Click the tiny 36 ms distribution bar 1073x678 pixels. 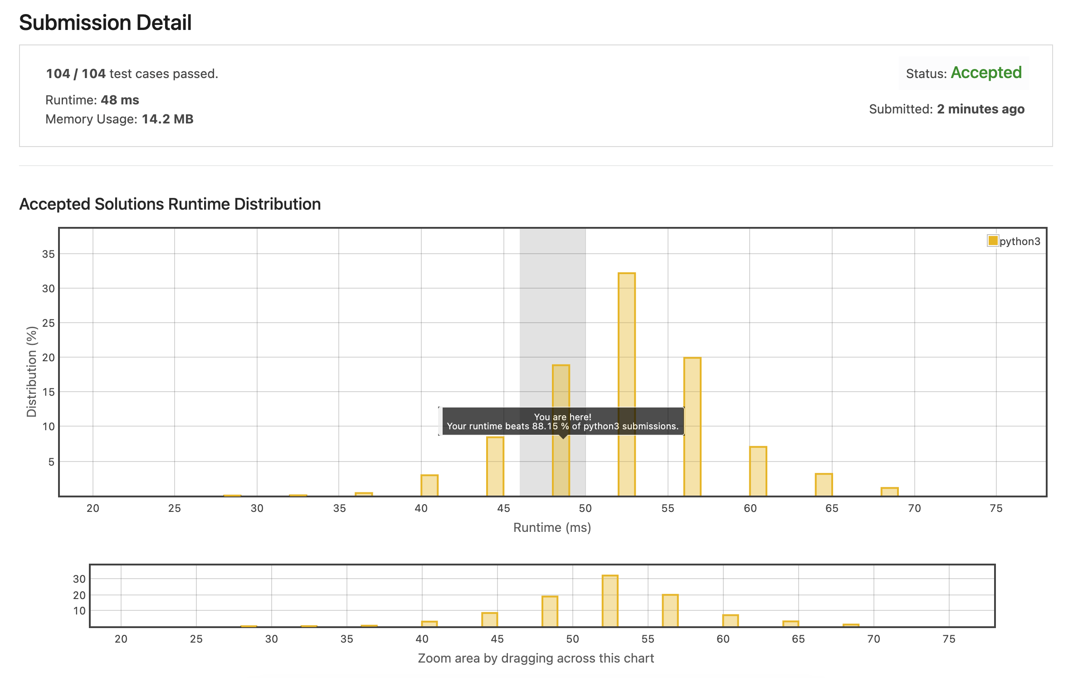click(364, 494)
